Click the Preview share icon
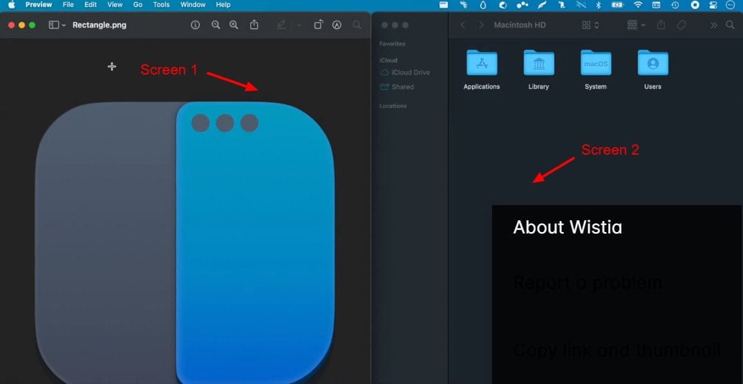This screenshot has height=384, width=743. point(254,25)
